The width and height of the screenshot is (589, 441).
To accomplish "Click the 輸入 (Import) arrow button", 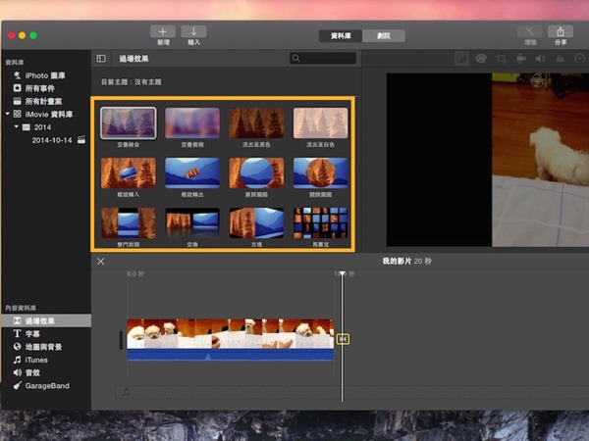I will point(193,31).
